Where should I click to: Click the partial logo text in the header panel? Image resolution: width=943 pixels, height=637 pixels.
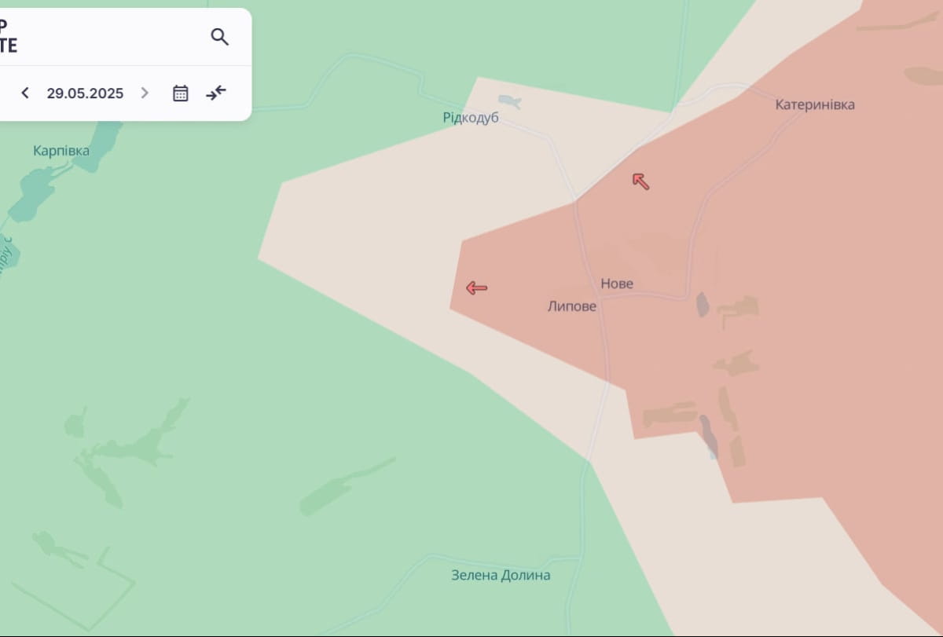tap(8, 37)
